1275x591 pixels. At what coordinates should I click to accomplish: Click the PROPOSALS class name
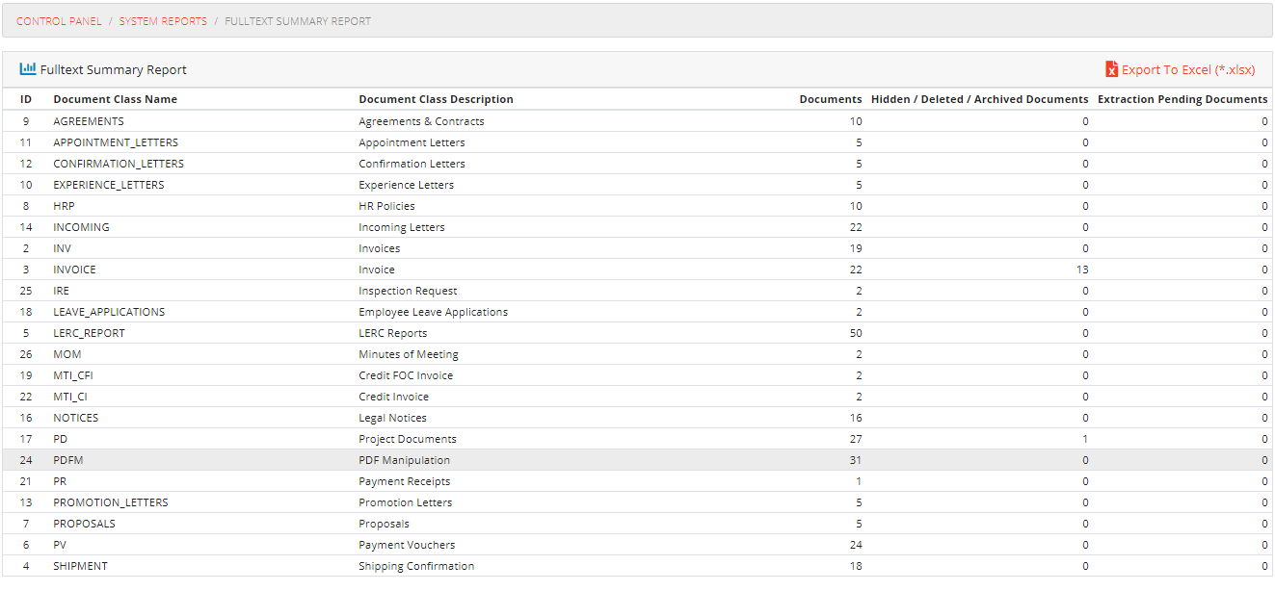click(84, 524)
